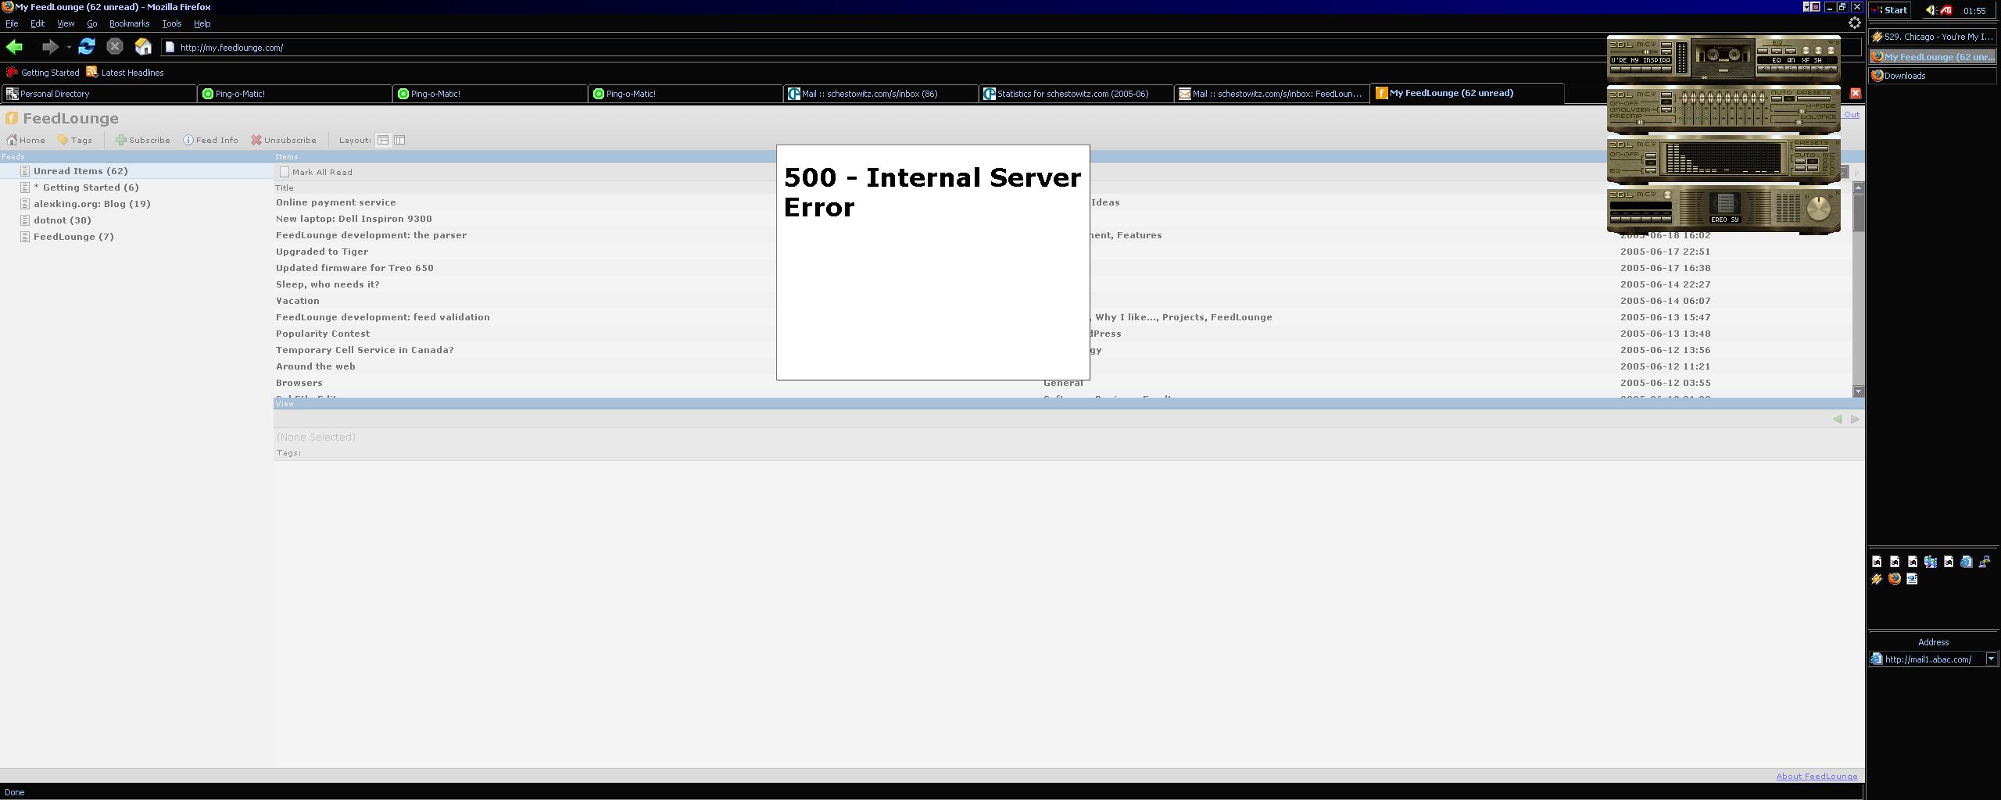Open Feed Info in FeedLounge toolbar
The width and height of the screenshot is (2001, 800).
211,141
